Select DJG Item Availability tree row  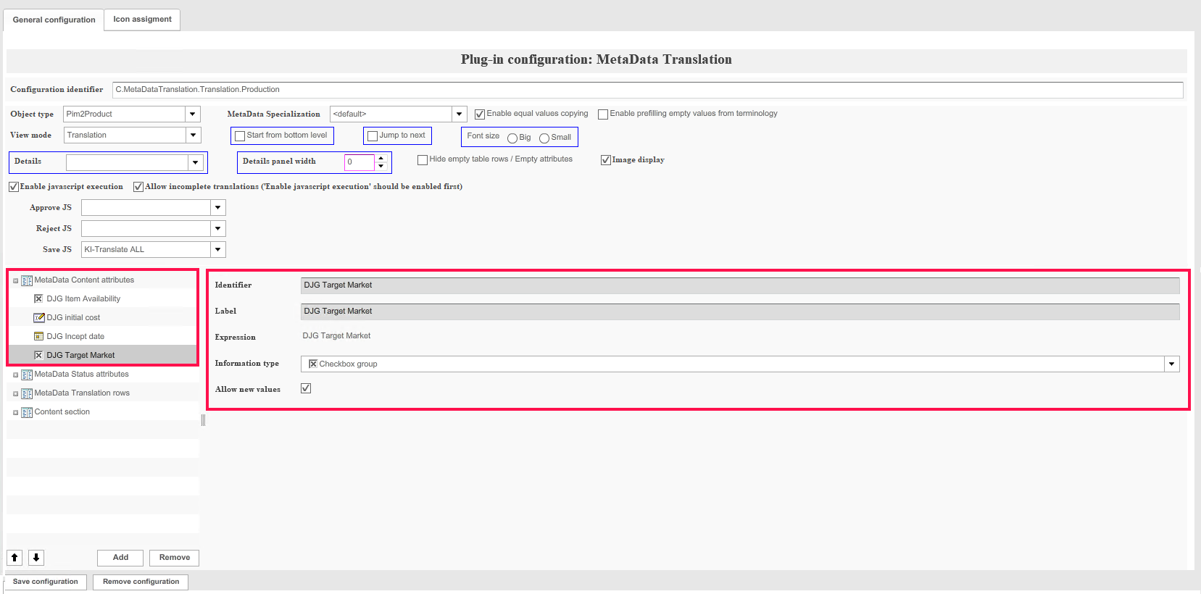[103, 298]
